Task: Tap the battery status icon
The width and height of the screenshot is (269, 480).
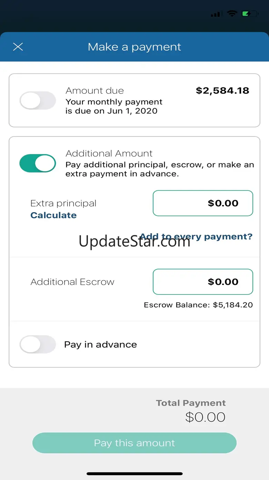Action: click(x=250, y=14)
